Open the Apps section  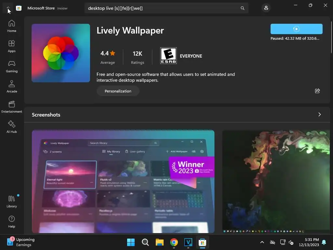pyautogui.click(x=12, y=46)
